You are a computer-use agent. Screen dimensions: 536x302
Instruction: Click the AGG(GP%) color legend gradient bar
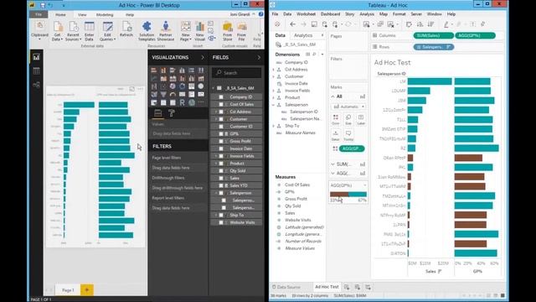348,195
